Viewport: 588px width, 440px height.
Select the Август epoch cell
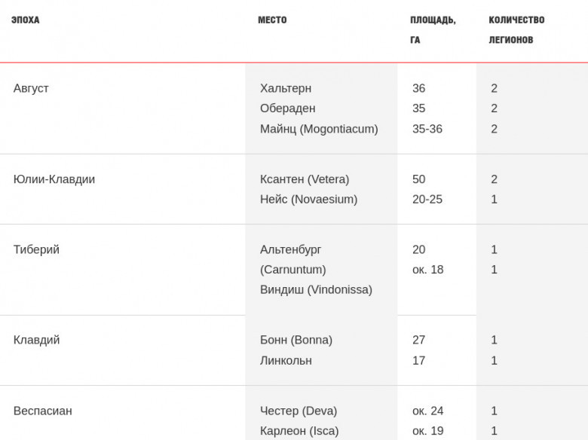point(31,88)
